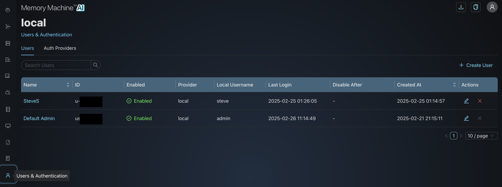Click the magnifier search button

[96, 65]
